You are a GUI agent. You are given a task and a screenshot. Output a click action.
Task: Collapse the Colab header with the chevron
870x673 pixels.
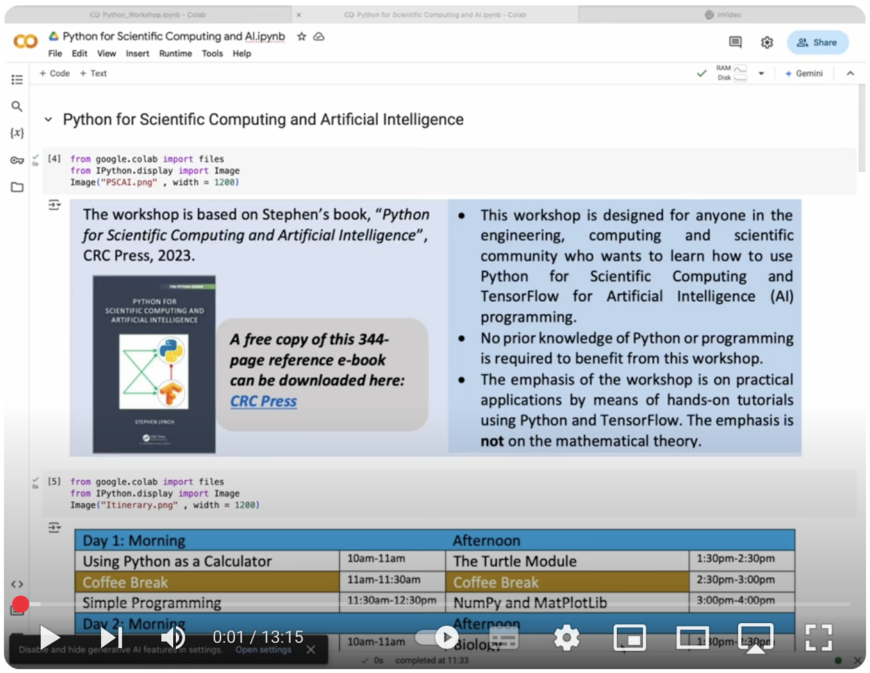[850, 73]
